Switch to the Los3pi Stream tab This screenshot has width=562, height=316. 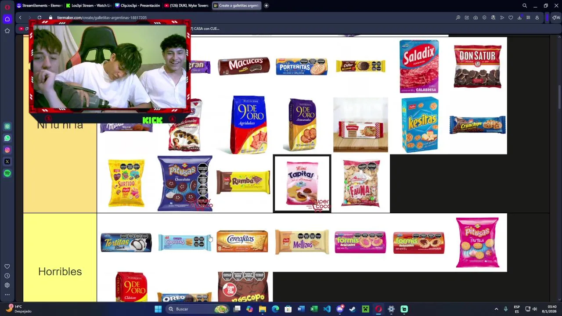tap(89, 6)
